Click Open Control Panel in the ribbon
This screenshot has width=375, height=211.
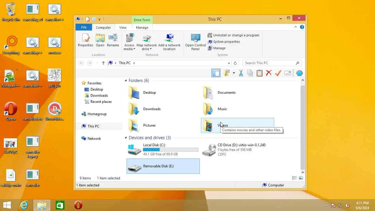195,42
